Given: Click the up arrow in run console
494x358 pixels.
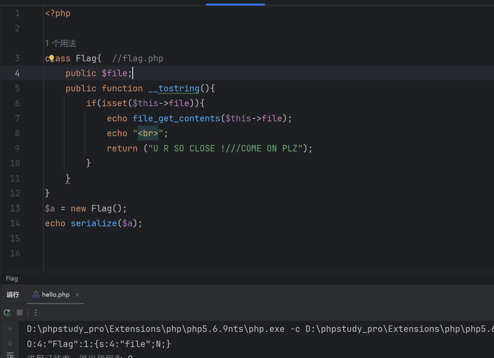Looking at the screenshot, I should pyautogui.click(x=10, y=330).
